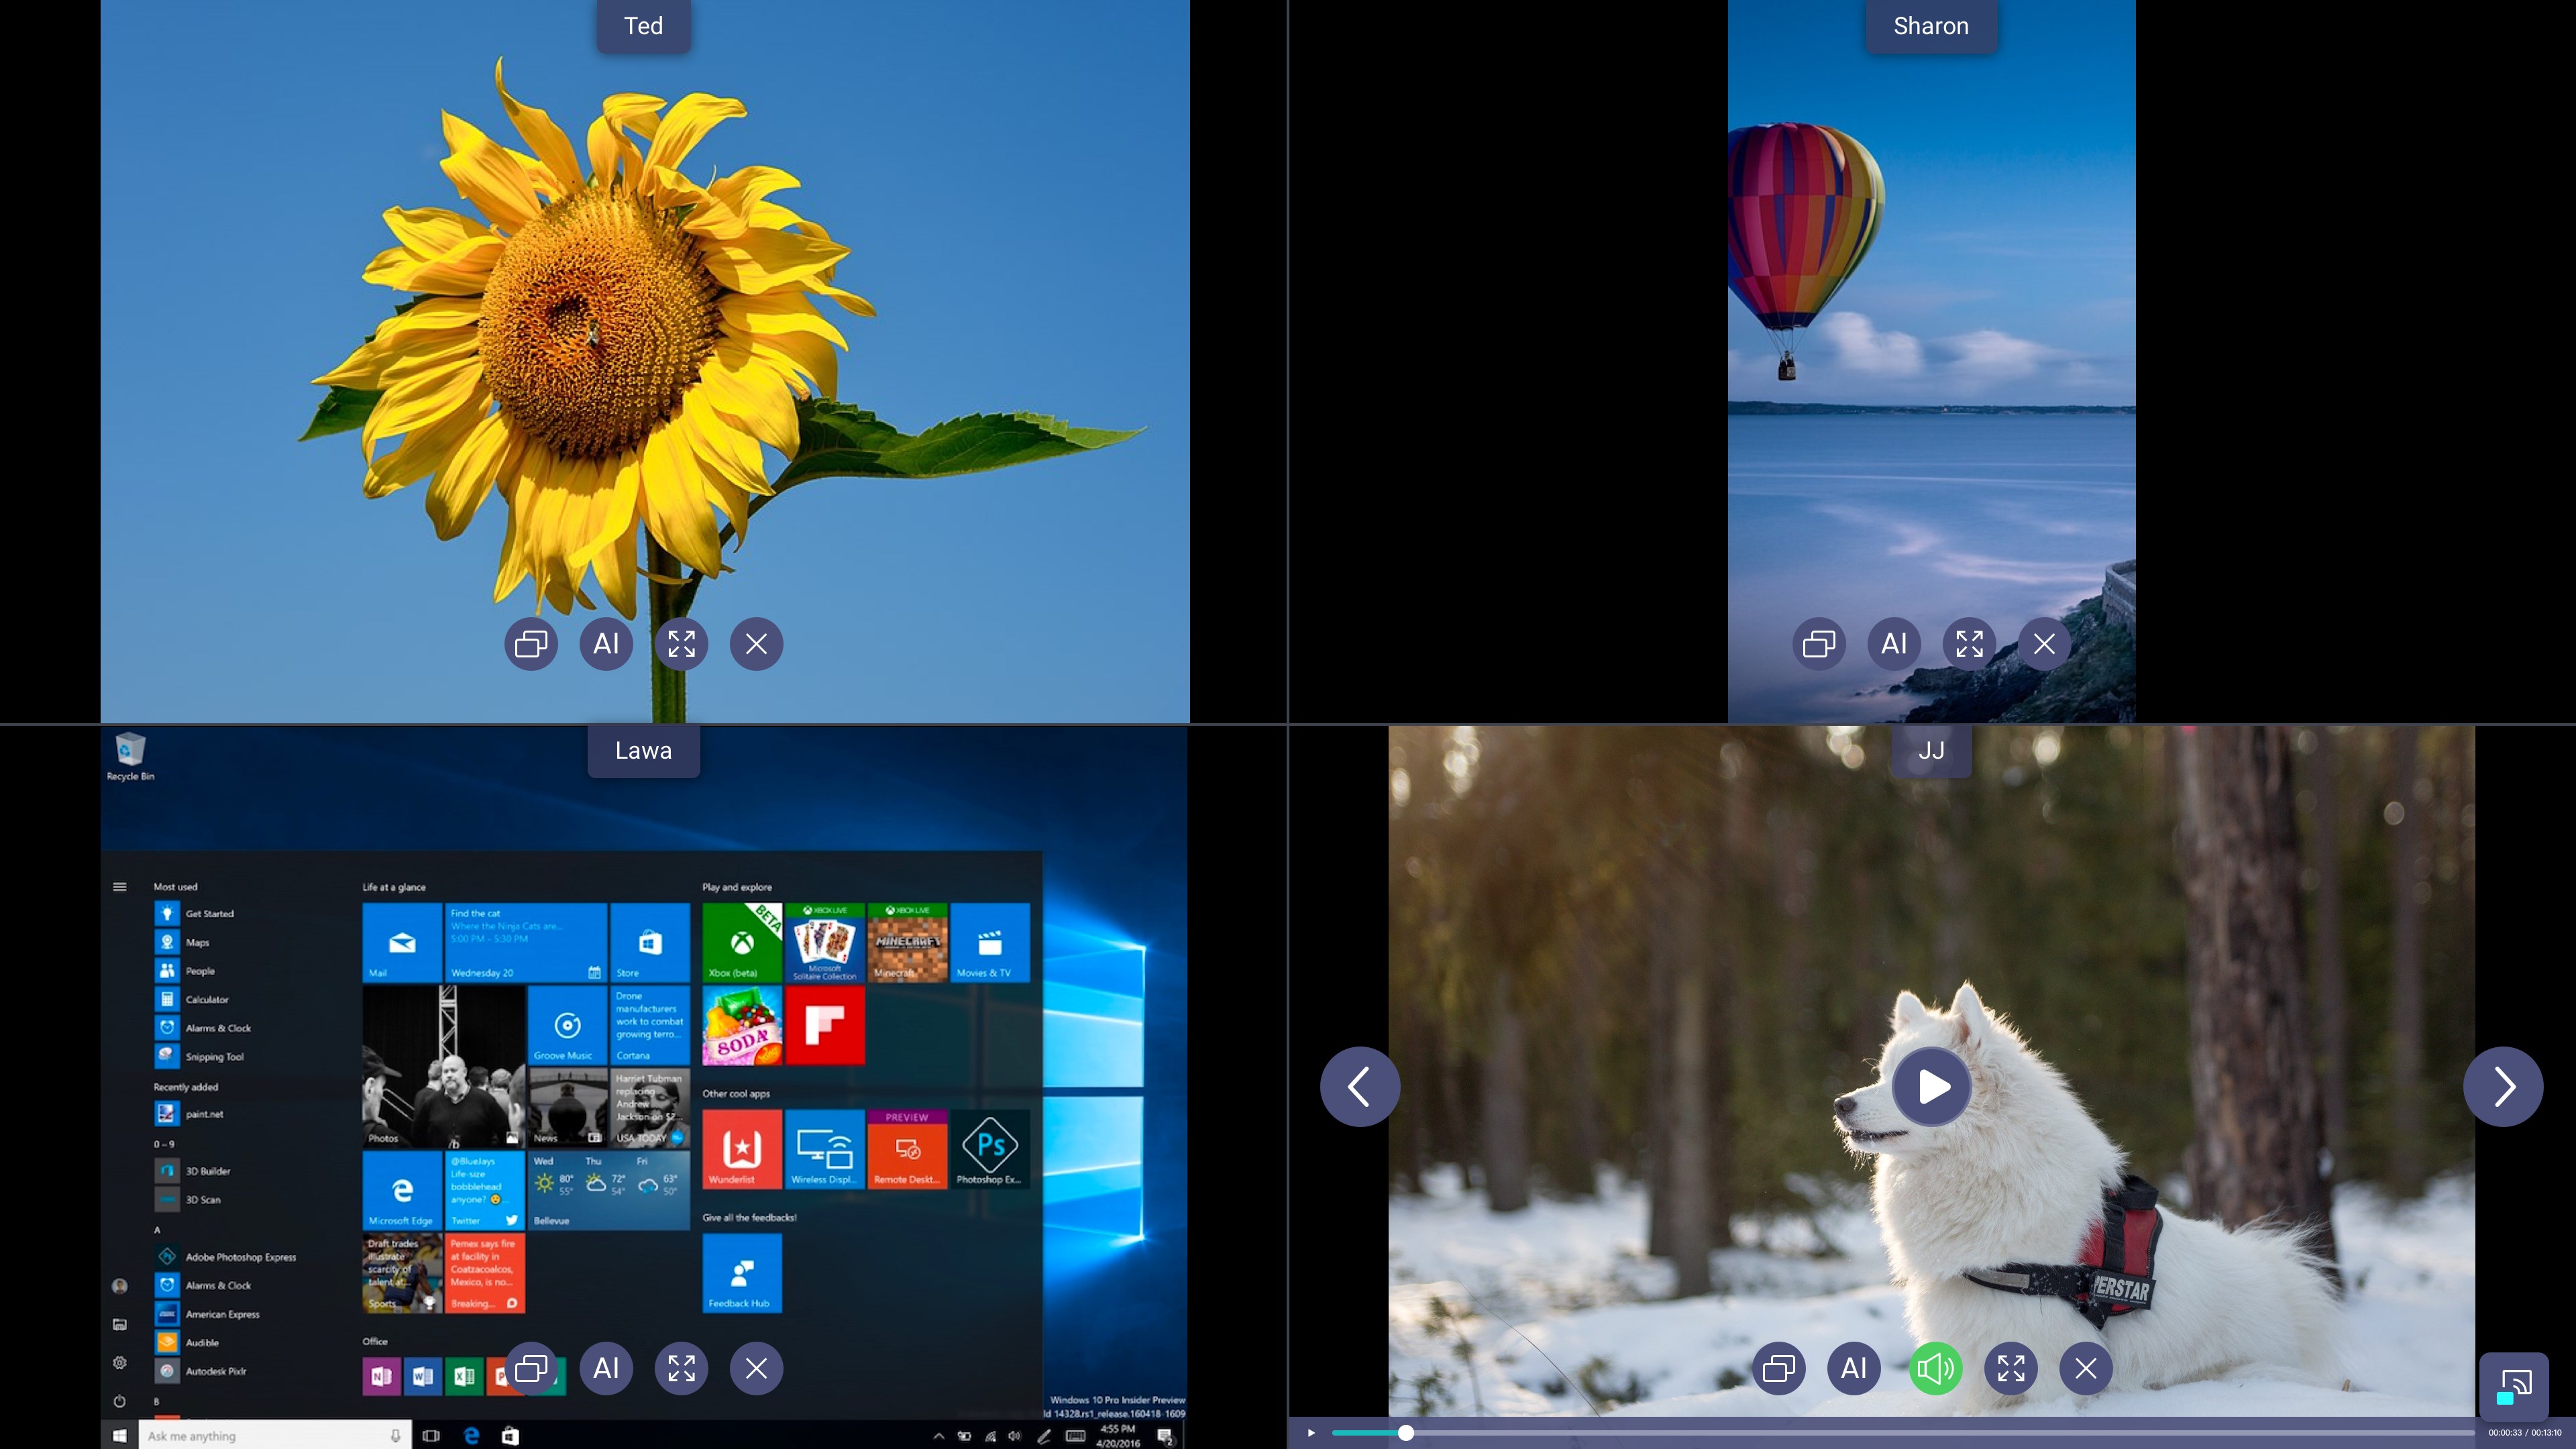
Task: Click the small play button in the video bar
Action: pyautogui.click(x=1311, y=1433)
